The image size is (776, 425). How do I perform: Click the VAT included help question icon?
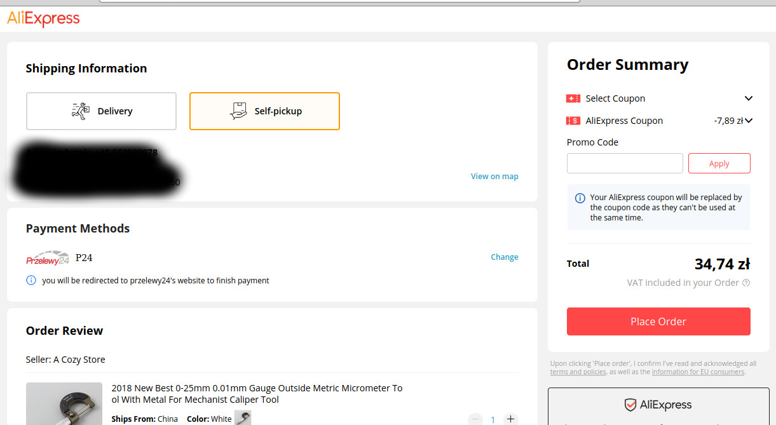746,283
